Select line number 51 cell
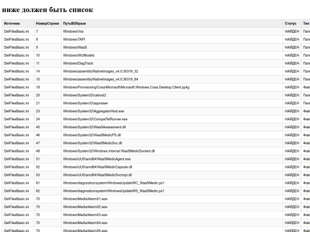Screen dimensions: 310x232 pos(48,159)
